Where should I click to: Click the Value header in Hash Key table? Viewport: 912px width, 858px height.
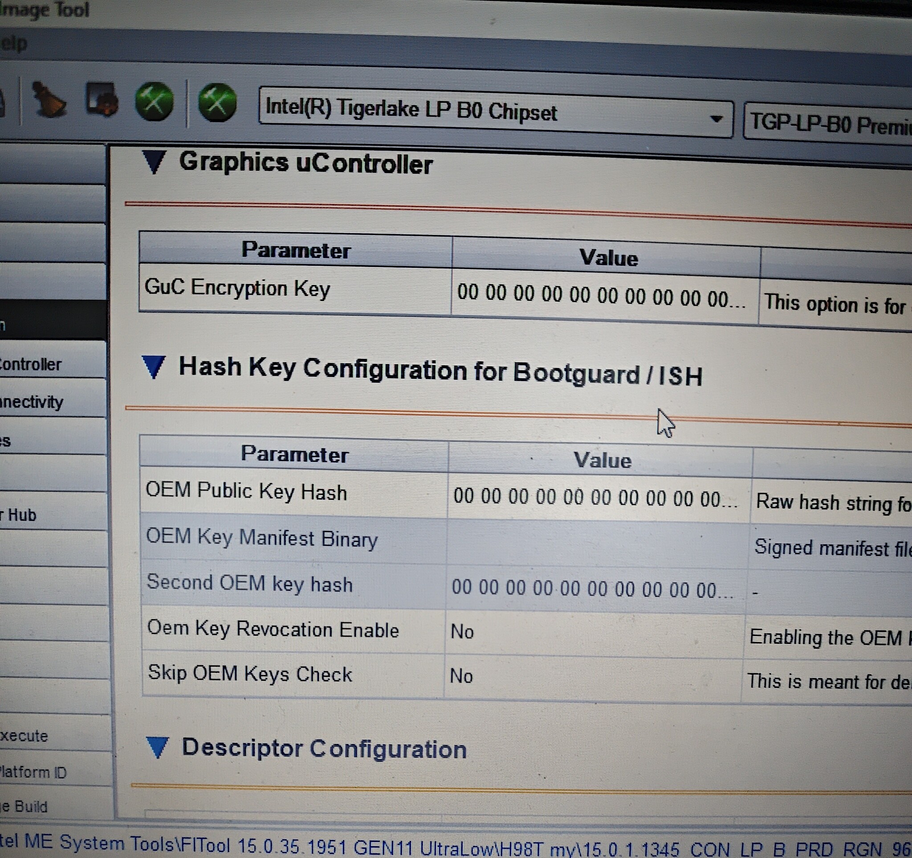coord(601,460)
